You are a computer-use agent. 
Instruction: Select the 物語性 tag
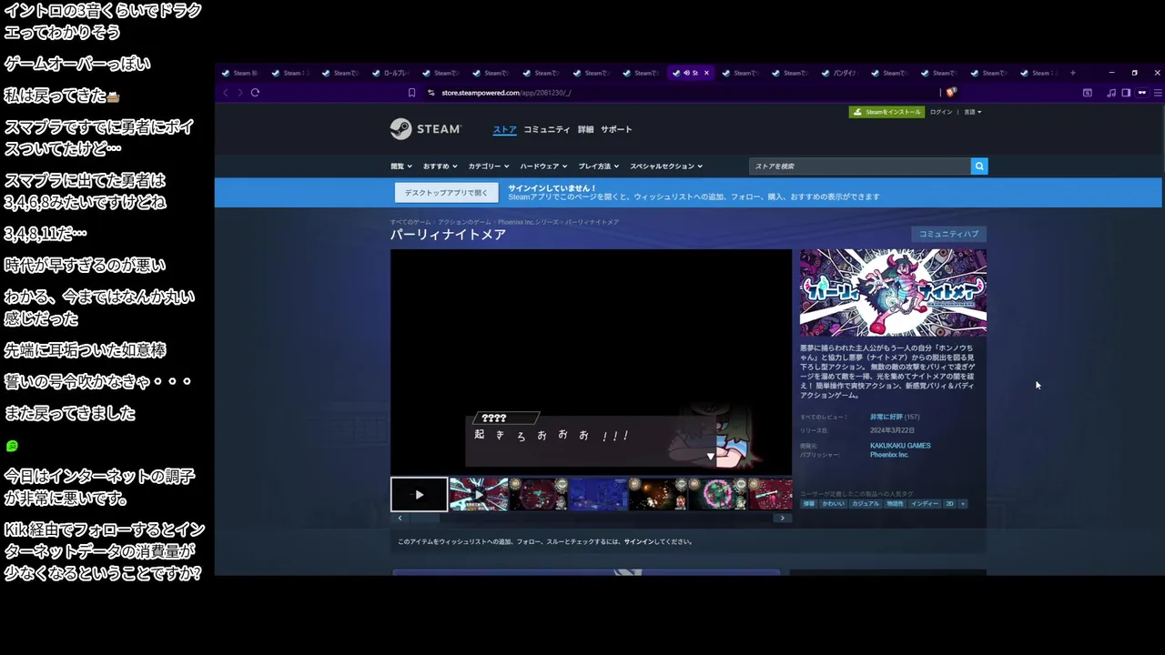(895, 503)
